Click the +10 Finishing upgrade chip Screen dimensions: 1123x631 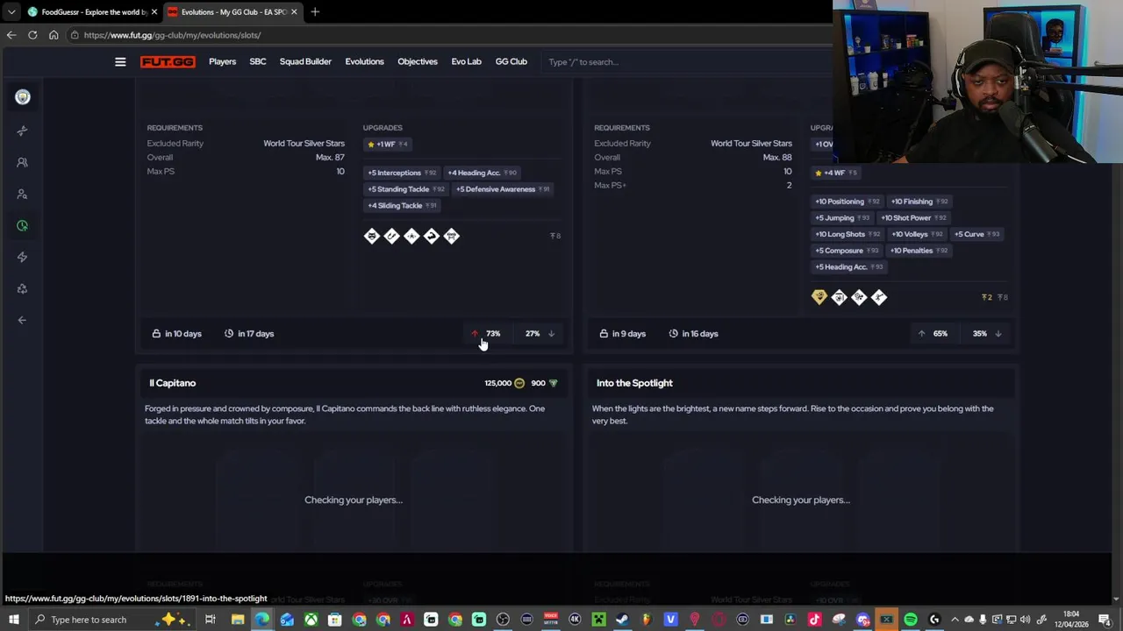click(x=919, y=202)
